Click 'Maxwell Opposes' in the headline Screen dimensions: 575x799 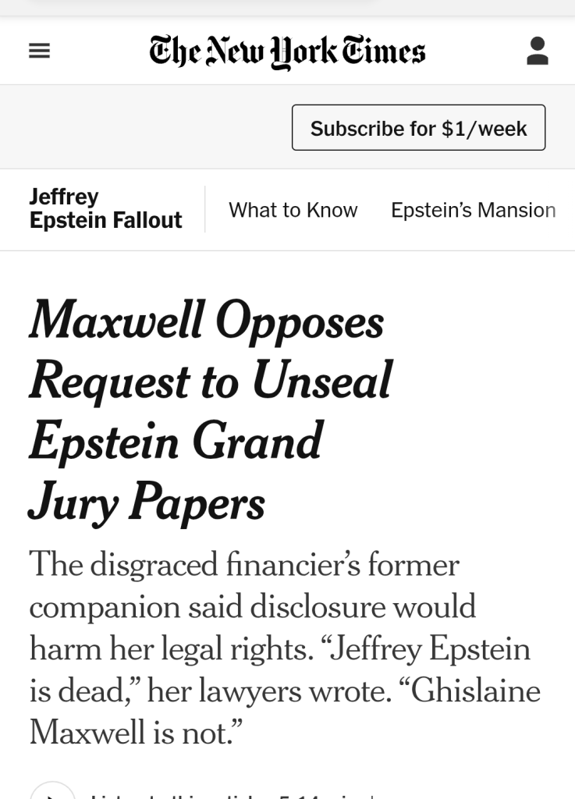click(206, 321)
